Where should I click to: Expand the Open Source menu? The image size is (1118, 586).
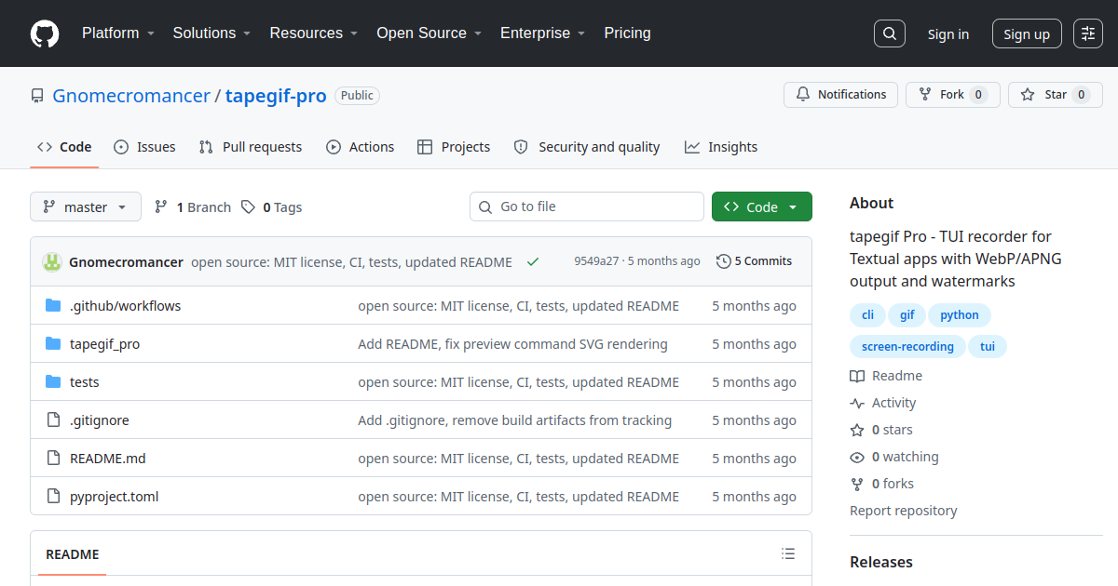(429, 33)
